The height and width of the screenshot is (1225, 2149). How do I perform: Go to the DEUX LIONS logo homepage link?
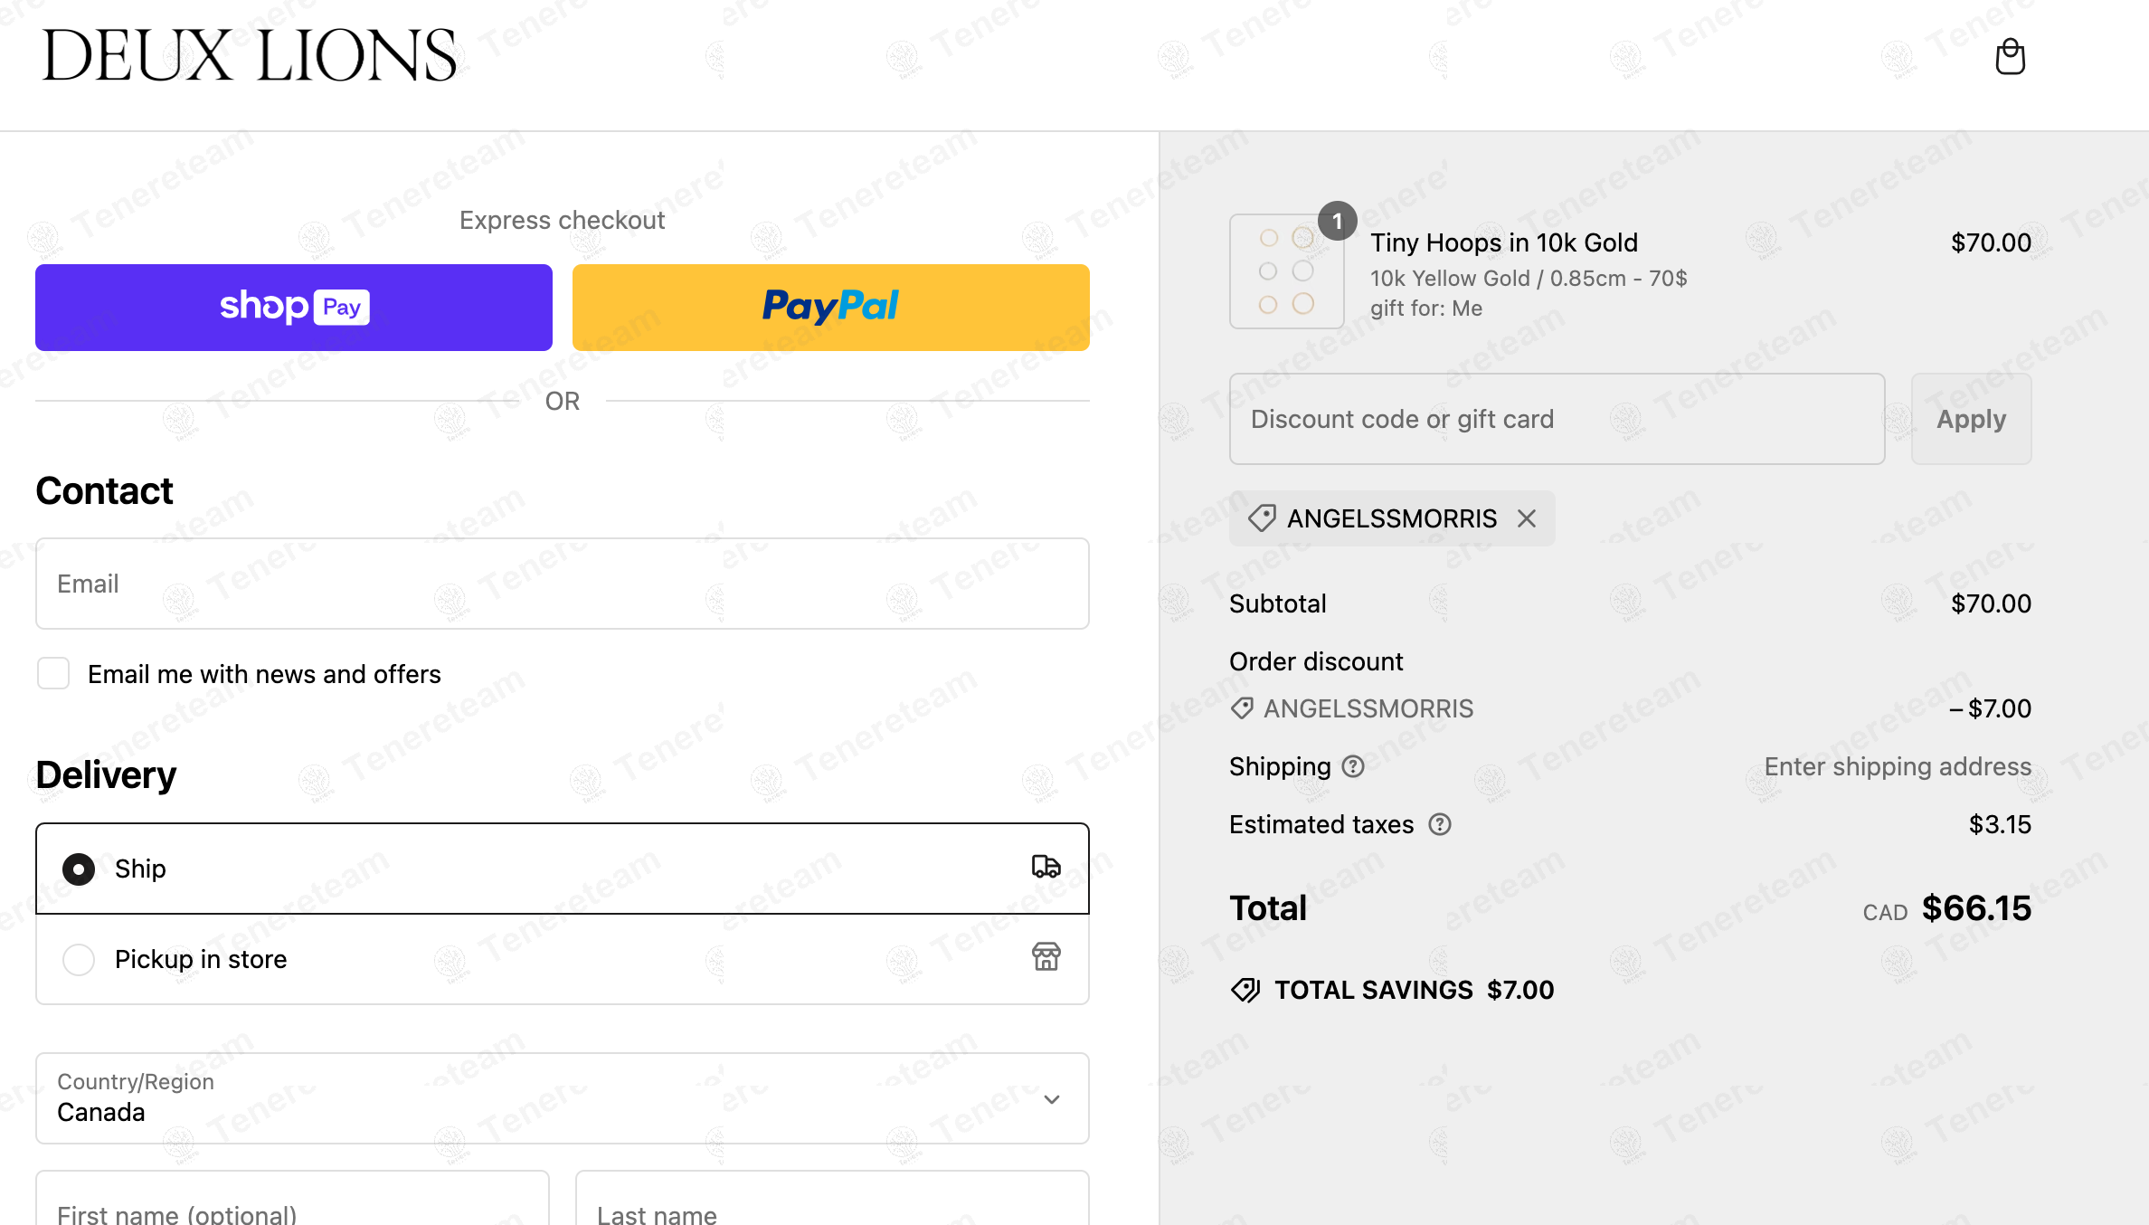click(x=249, y=56)
